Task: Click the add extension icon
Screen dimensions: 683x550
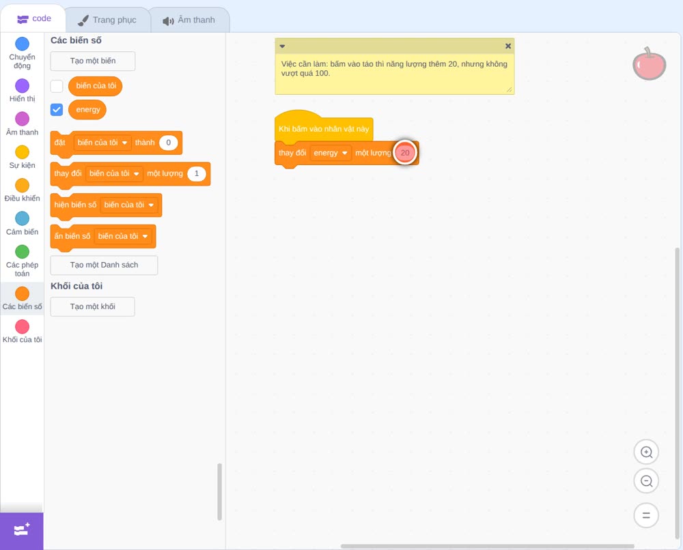Action: [22, 531]
